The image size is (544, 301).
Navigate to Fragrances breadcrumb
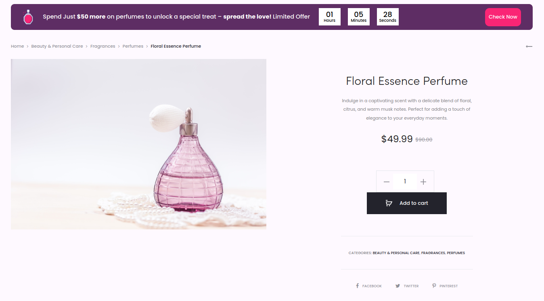pyautogui.click(x=103, y=46)
